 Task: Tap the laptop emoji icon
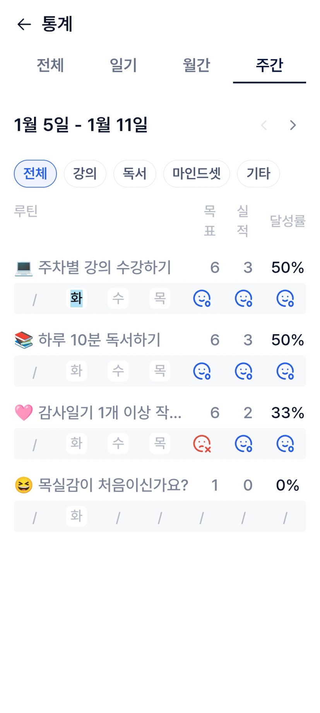(x=24, y=268)
